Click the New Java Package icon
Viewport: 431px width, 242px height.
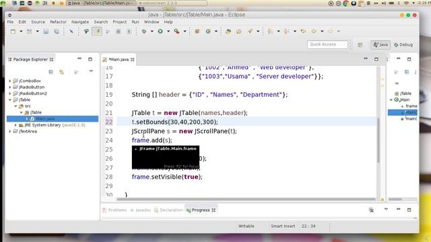point(197,32)
